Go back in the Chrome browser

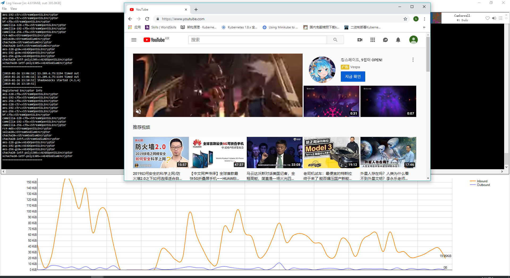click(x=130, y=19)
